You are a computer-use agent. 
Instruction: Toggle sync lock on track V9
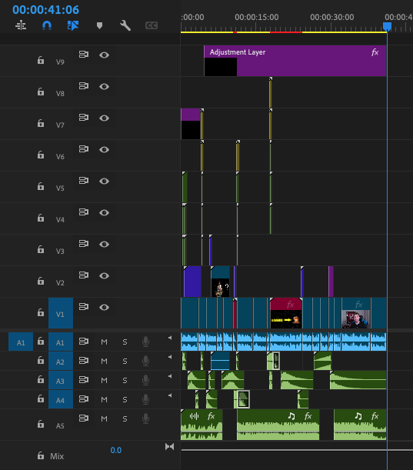pos(84,55)
